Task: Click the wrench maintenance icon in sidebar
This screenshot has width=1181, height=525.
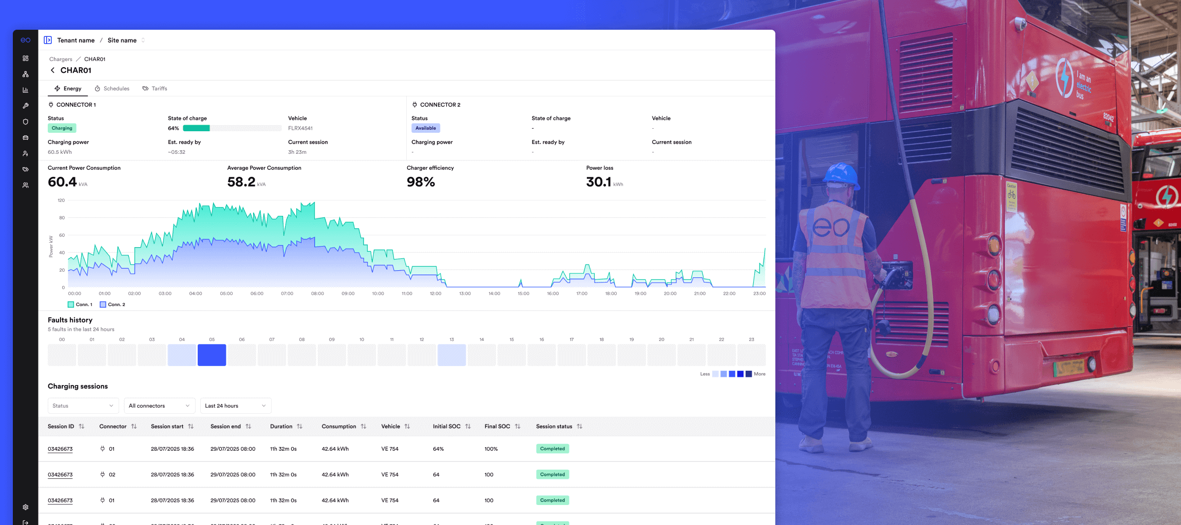Action: [x=25, y=106]
